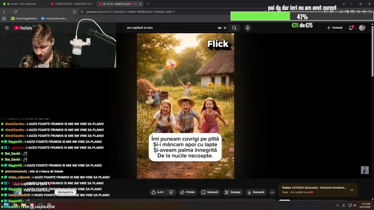Clip the video with Decupaj

[x=233, y=192]
